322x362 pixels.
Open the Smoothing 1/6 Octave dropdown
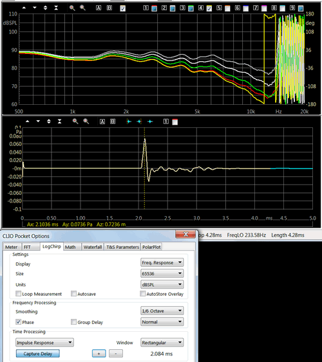162,311
